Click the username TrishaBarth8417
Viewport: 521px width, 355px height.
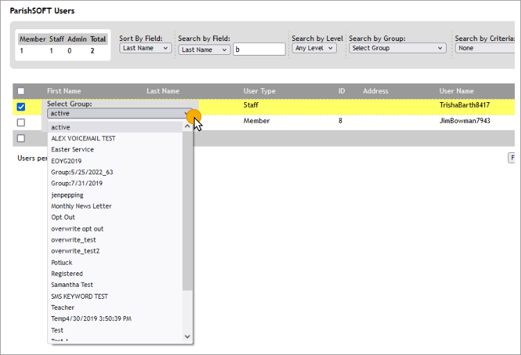coord(465,105)
